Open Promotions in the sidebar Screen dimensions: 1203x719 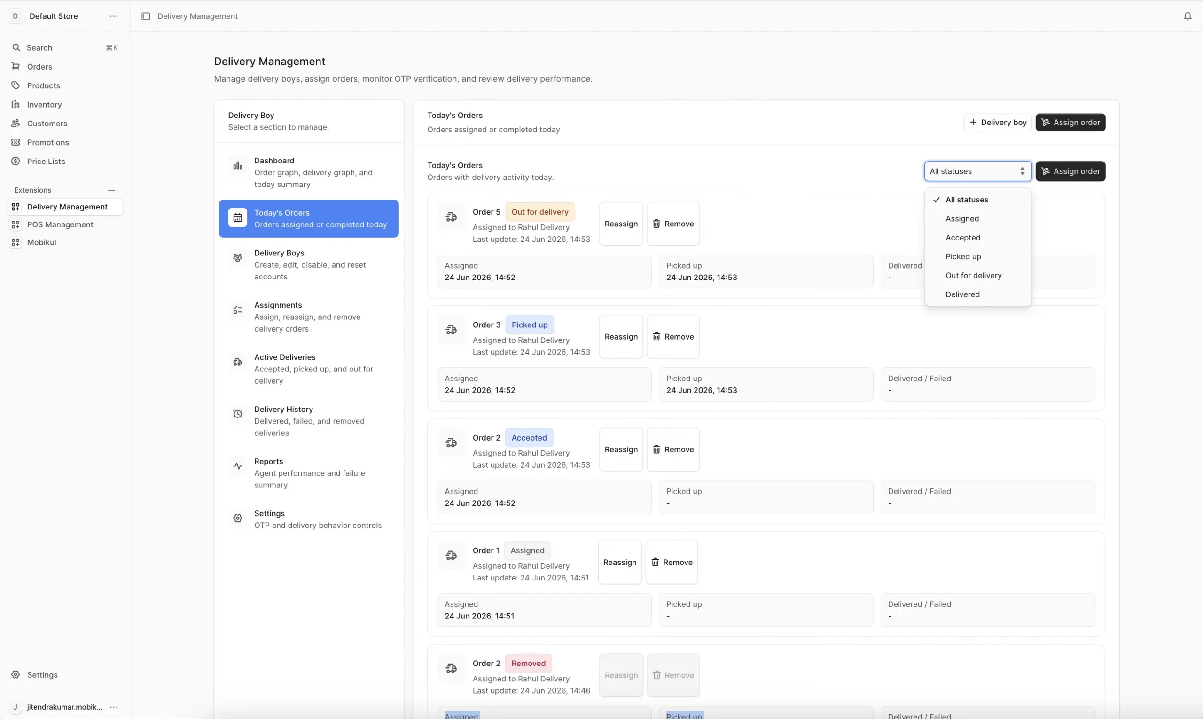65,142
